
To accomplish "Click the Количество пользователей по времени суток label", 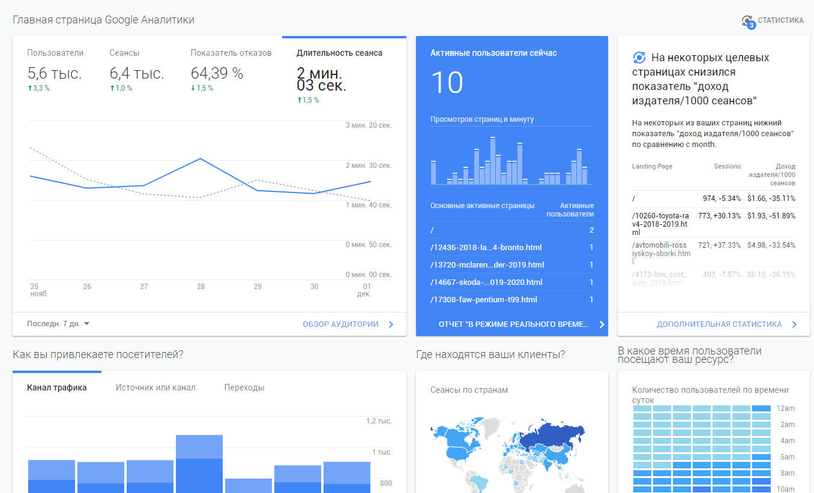I will tap(710, 395).
